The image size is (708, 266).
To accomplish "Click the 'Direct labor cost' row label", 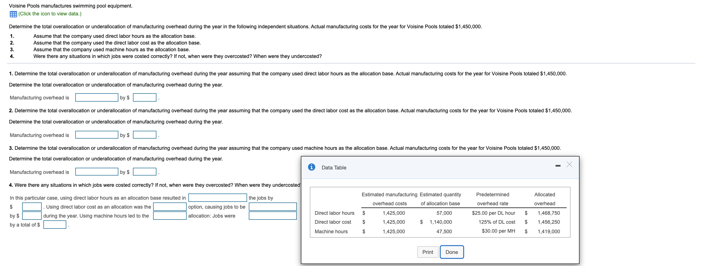I will 333,222.
